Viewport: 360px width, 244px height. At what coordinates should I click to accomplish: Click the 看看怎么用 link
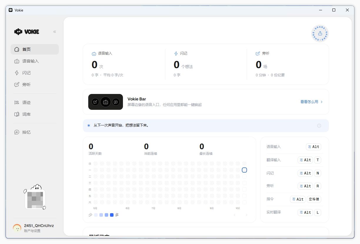[311, 102]
